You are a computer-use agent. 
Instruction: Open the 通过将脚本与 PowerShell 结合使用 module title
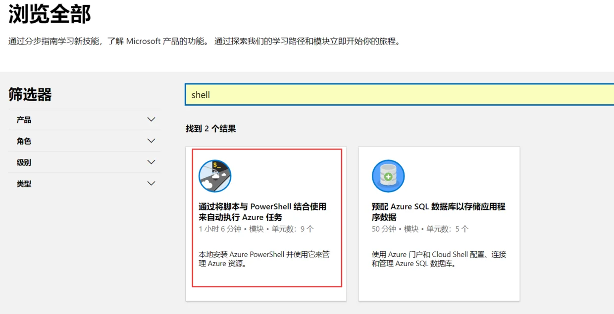[262, 212]
